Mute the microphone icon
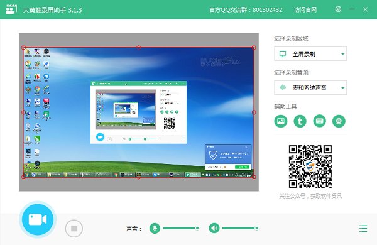 [x=155, y=227]
